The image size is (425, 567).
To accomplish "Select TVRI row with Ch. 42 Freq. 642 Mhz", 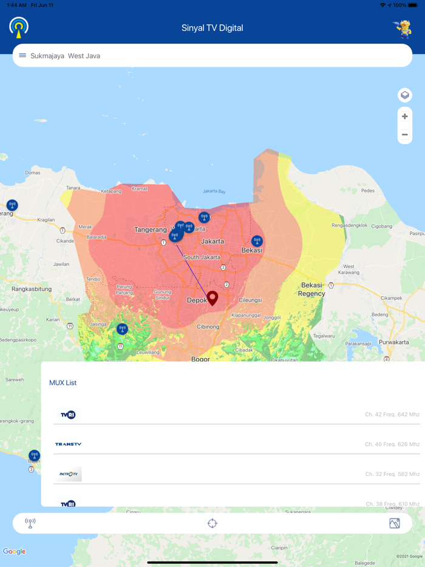I will pos(237,415).
